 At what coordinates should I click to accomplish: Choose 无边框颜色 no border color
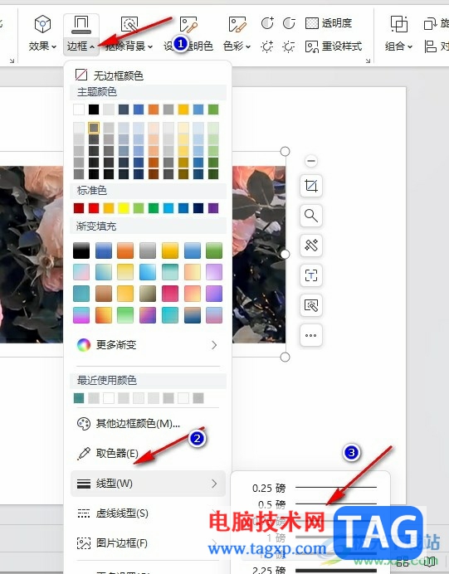pos(109,75)
